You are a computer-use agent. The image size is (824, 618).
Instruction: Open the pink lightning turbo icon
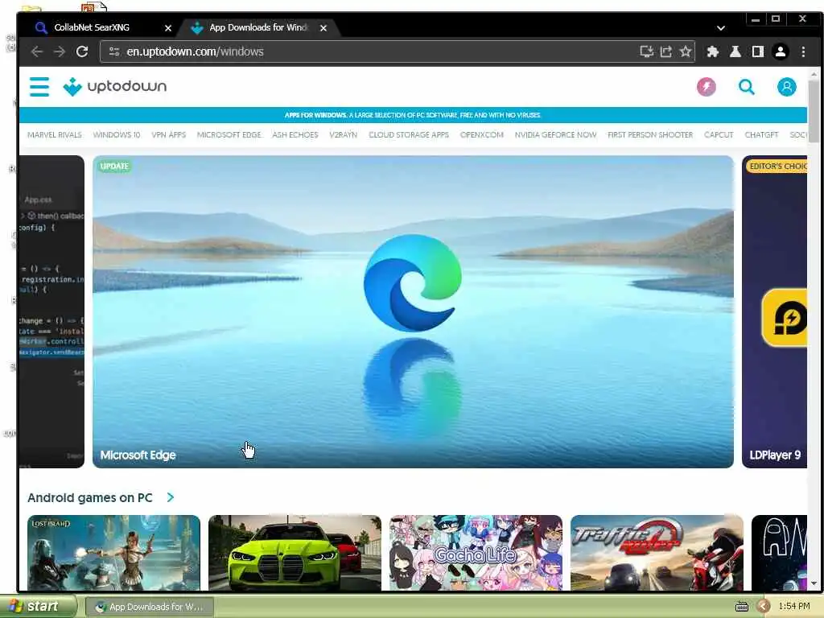click(707, 87)
